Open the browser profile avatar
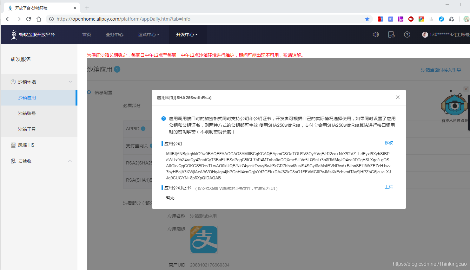The height and width of the screenshot is (270, 470). (x=467, y=19)
